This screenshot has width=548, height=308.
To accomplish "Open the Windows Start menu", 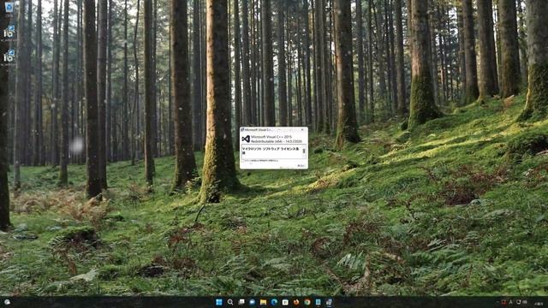I will click(x=219, y=302).
